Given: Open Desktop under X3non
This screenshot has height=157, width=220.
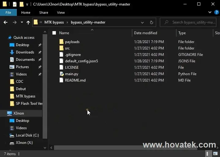Looking at the screenshot, I should 22,121.
